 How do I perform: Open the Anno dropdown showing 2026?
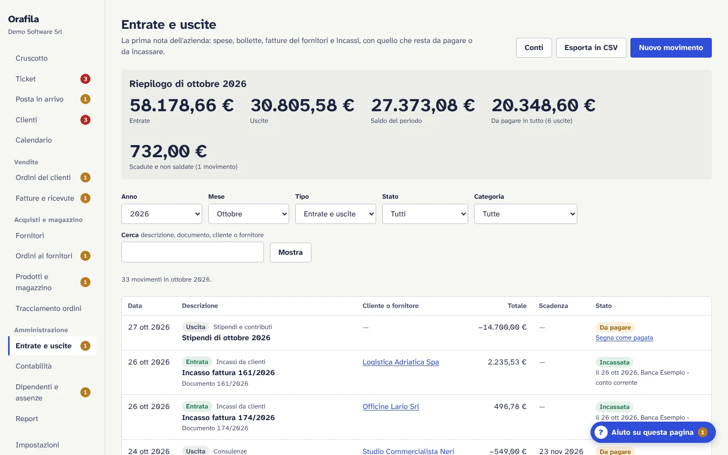[x=162, y=214]
